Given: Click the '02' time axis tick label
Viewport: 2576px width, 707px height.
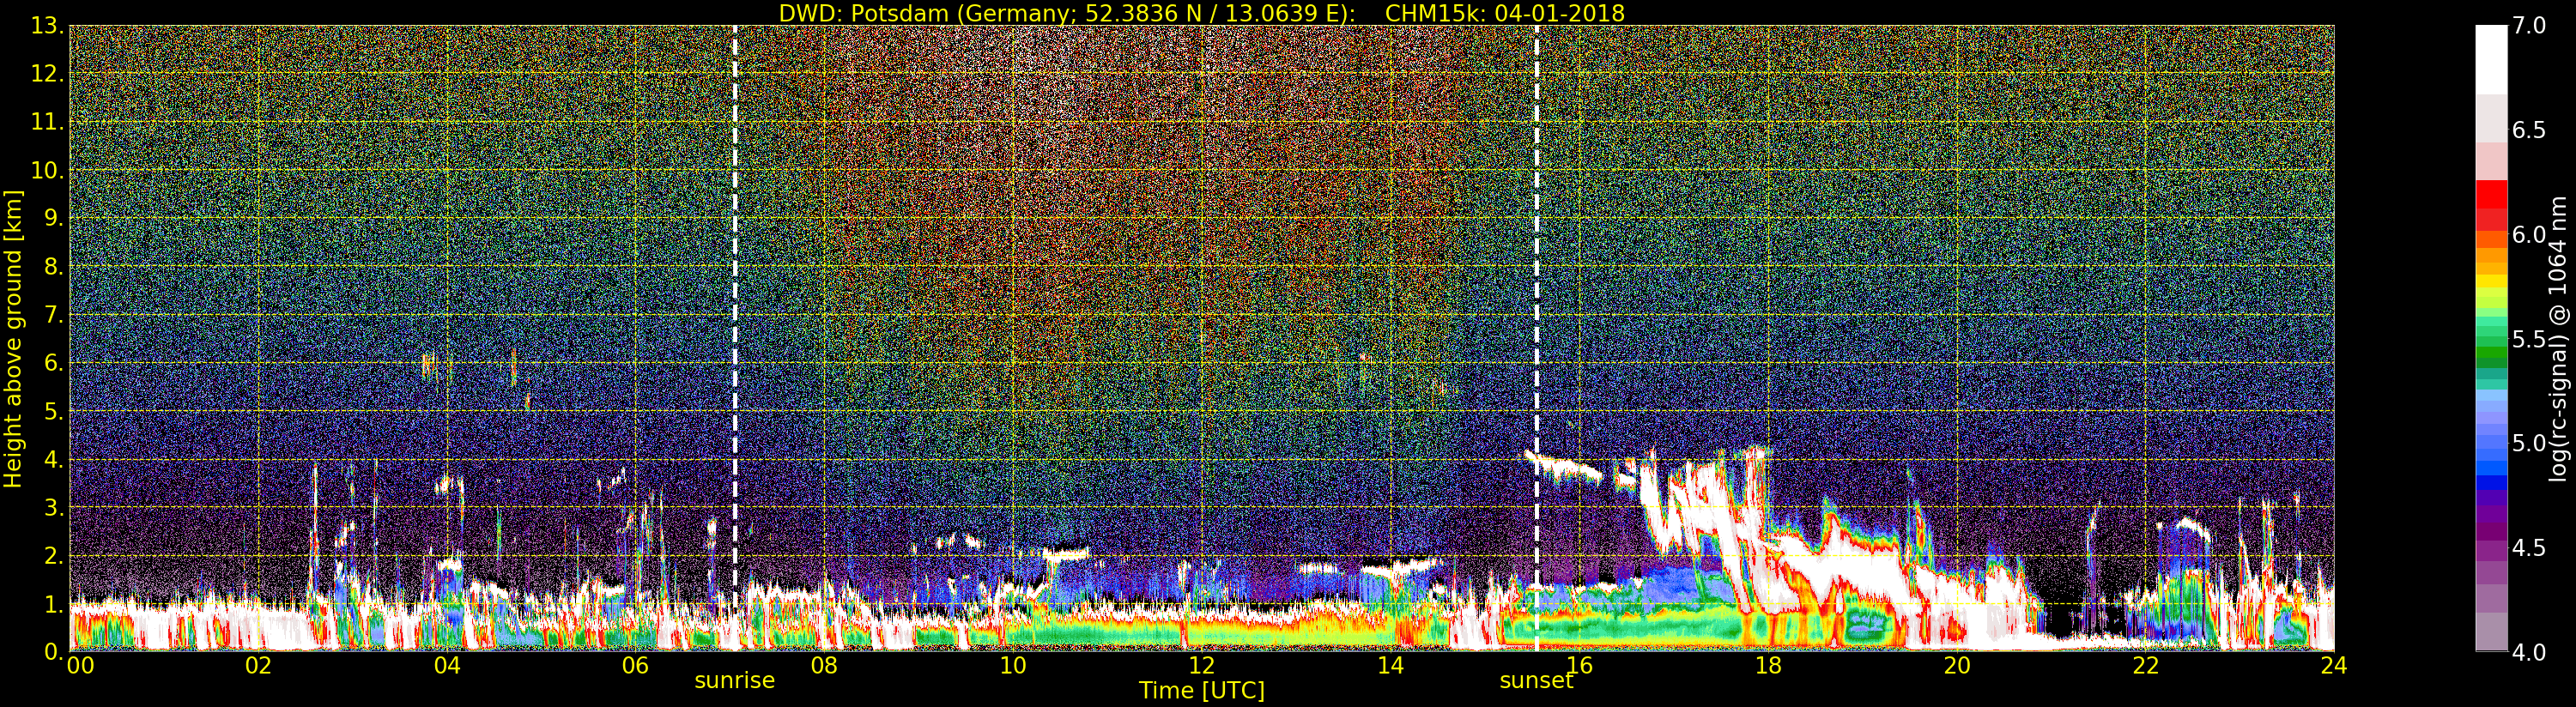Looking at the screenshot, I should (x=258, y=666).
